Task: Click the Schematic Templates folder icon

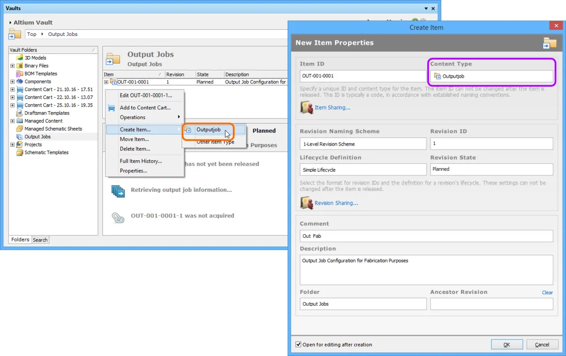Action: pyautogui.click(x=20, y=152)
